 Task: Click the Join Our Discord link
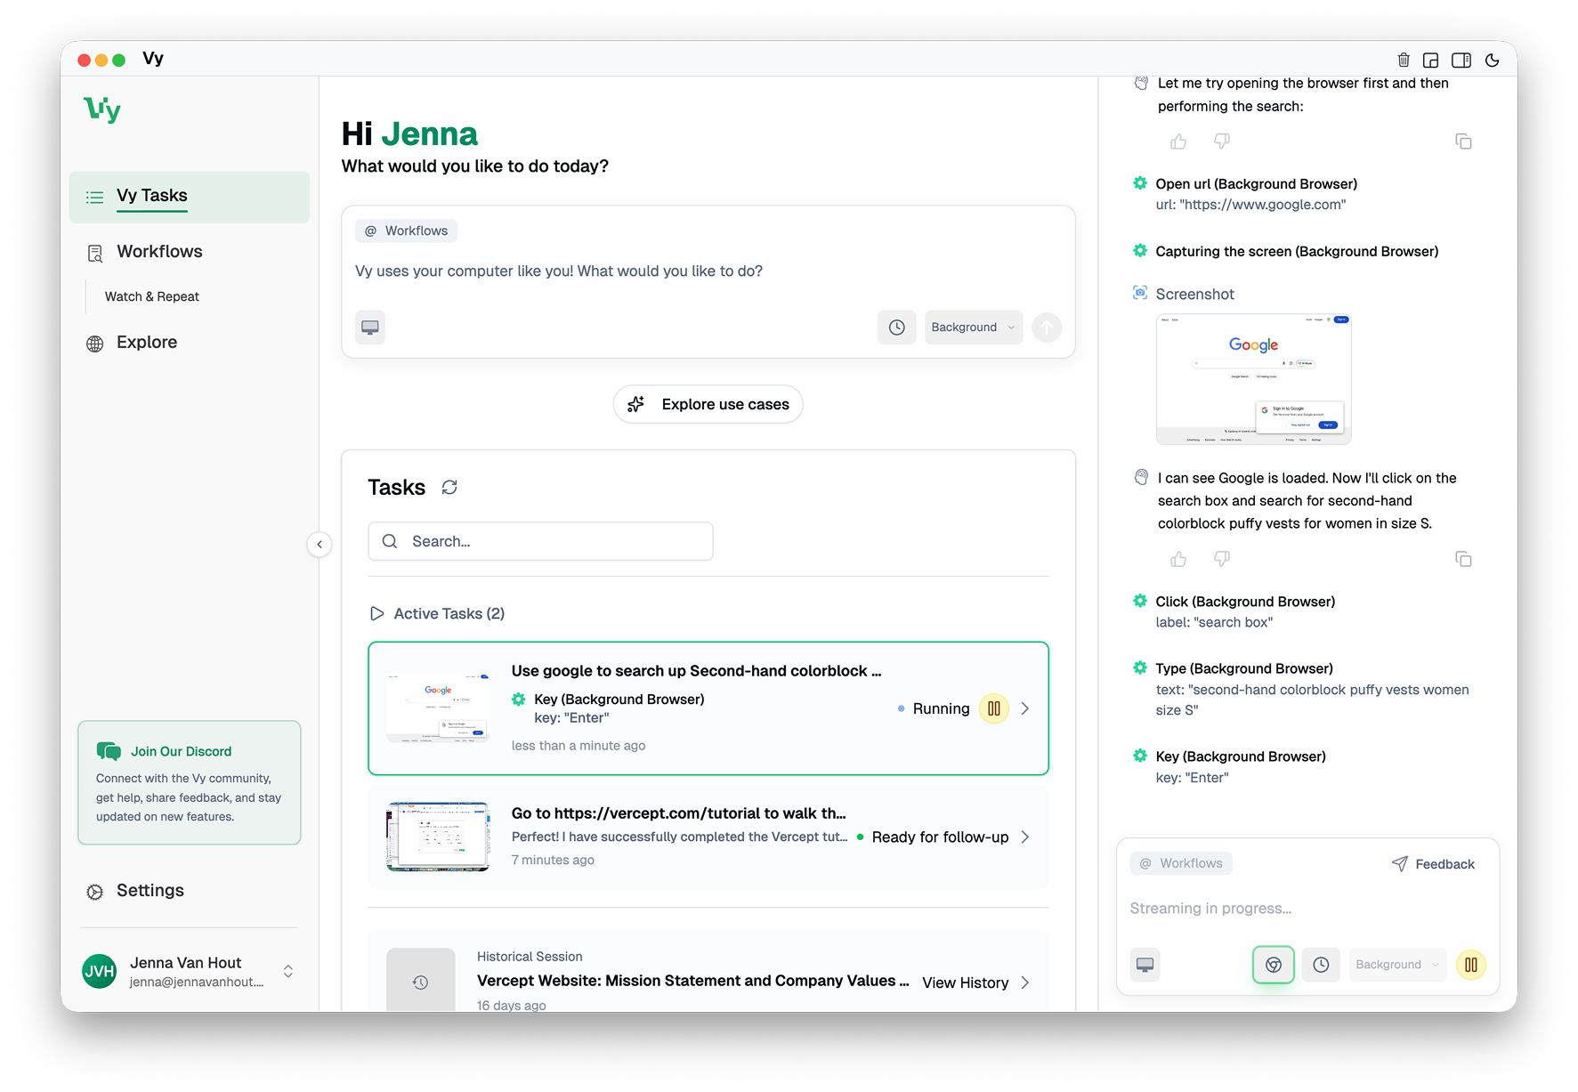click(181, 751)
